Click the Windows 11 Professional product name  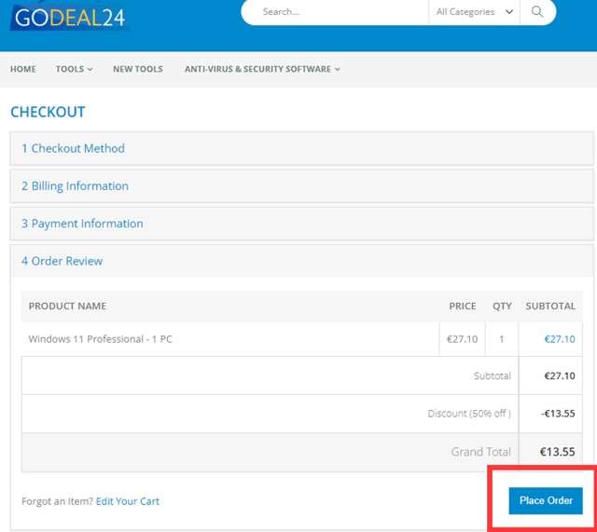pyautogui.click(x=100, y=339)
